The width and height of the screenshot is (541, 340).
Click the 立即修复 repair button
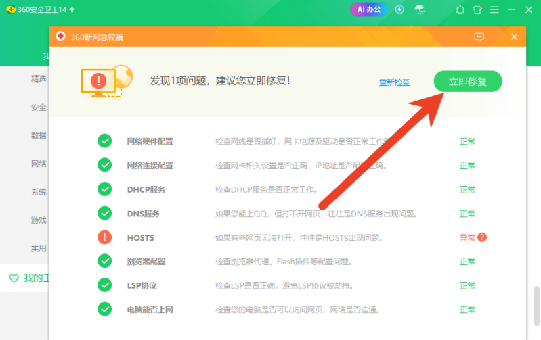coord(467,81)
